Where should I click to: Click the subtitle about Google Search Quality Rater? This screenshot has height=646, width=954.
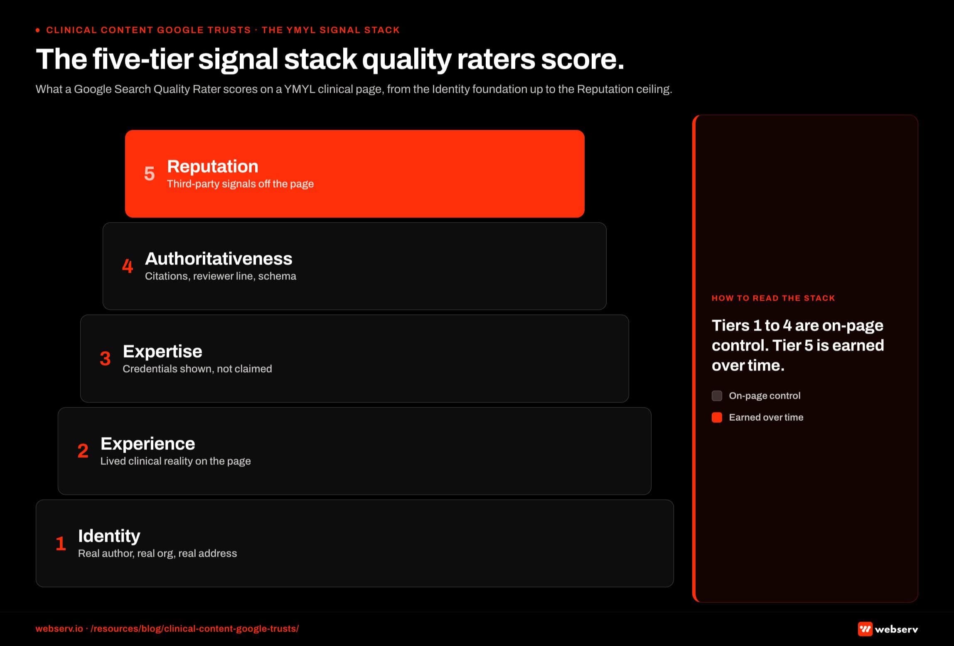(354, 89)
